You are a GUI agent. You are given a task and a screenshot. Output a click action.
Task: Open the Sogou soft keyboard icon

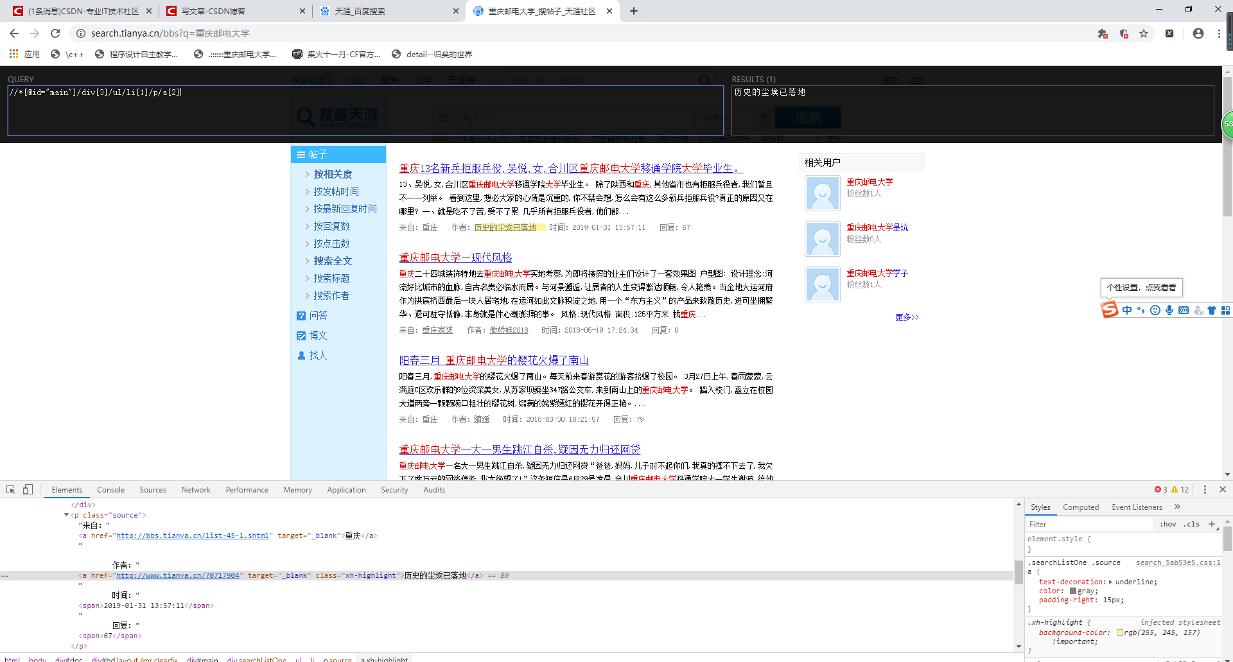[x=1184, y=310]
